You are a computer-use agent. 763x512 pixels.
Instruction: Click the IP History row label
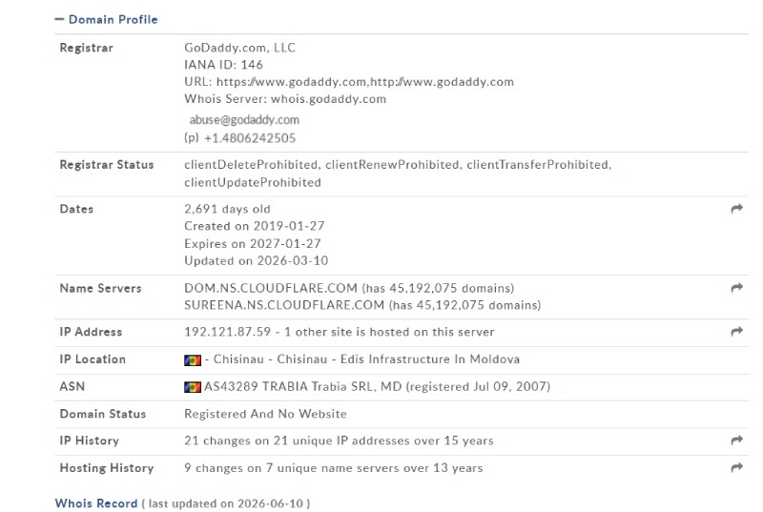[x=89, y=440]
